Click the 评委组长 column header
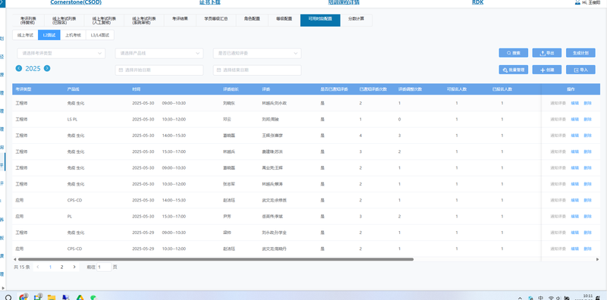Screen dimensions: 607x300 pos(231,89)
